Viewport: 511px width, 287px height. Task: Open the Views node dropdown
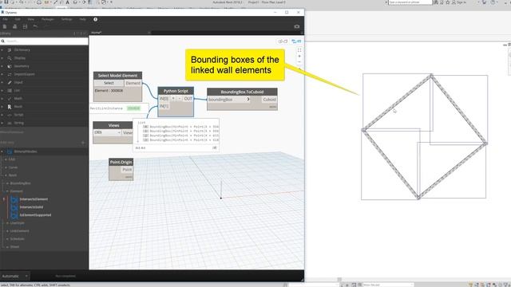click(108, 132)
